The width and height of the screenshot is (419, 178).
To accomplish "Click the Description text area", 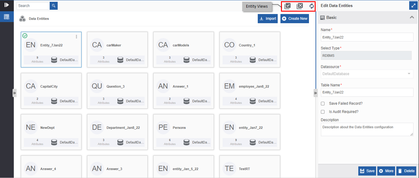I will (x=367, y=130).
